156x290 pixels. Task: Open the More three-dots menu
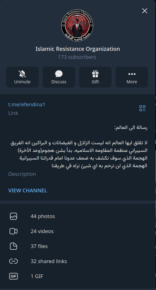click(132, 74)
